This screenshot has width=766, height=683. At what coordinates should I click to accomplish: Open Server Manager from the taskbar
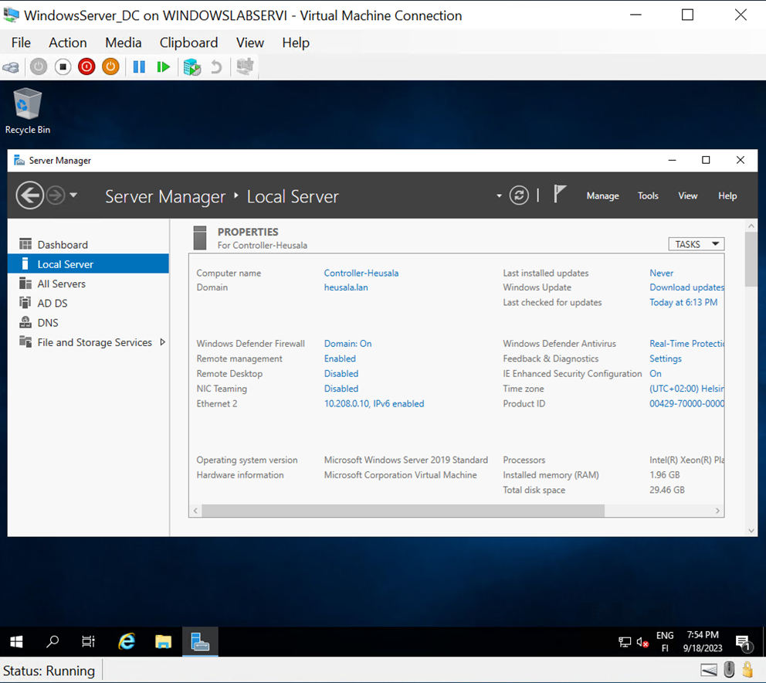tap(199, 641)
